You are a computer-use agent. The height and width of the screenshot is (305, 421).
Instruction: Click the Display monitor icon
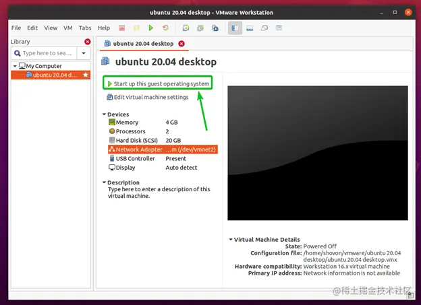tap(112, 168)
